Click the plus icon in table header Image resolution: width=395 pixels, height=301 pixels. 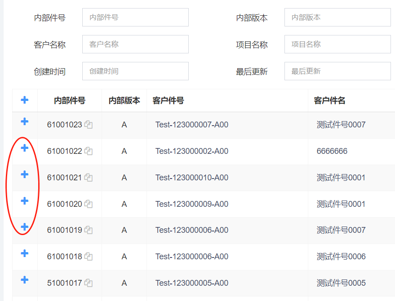click(25, 100)
